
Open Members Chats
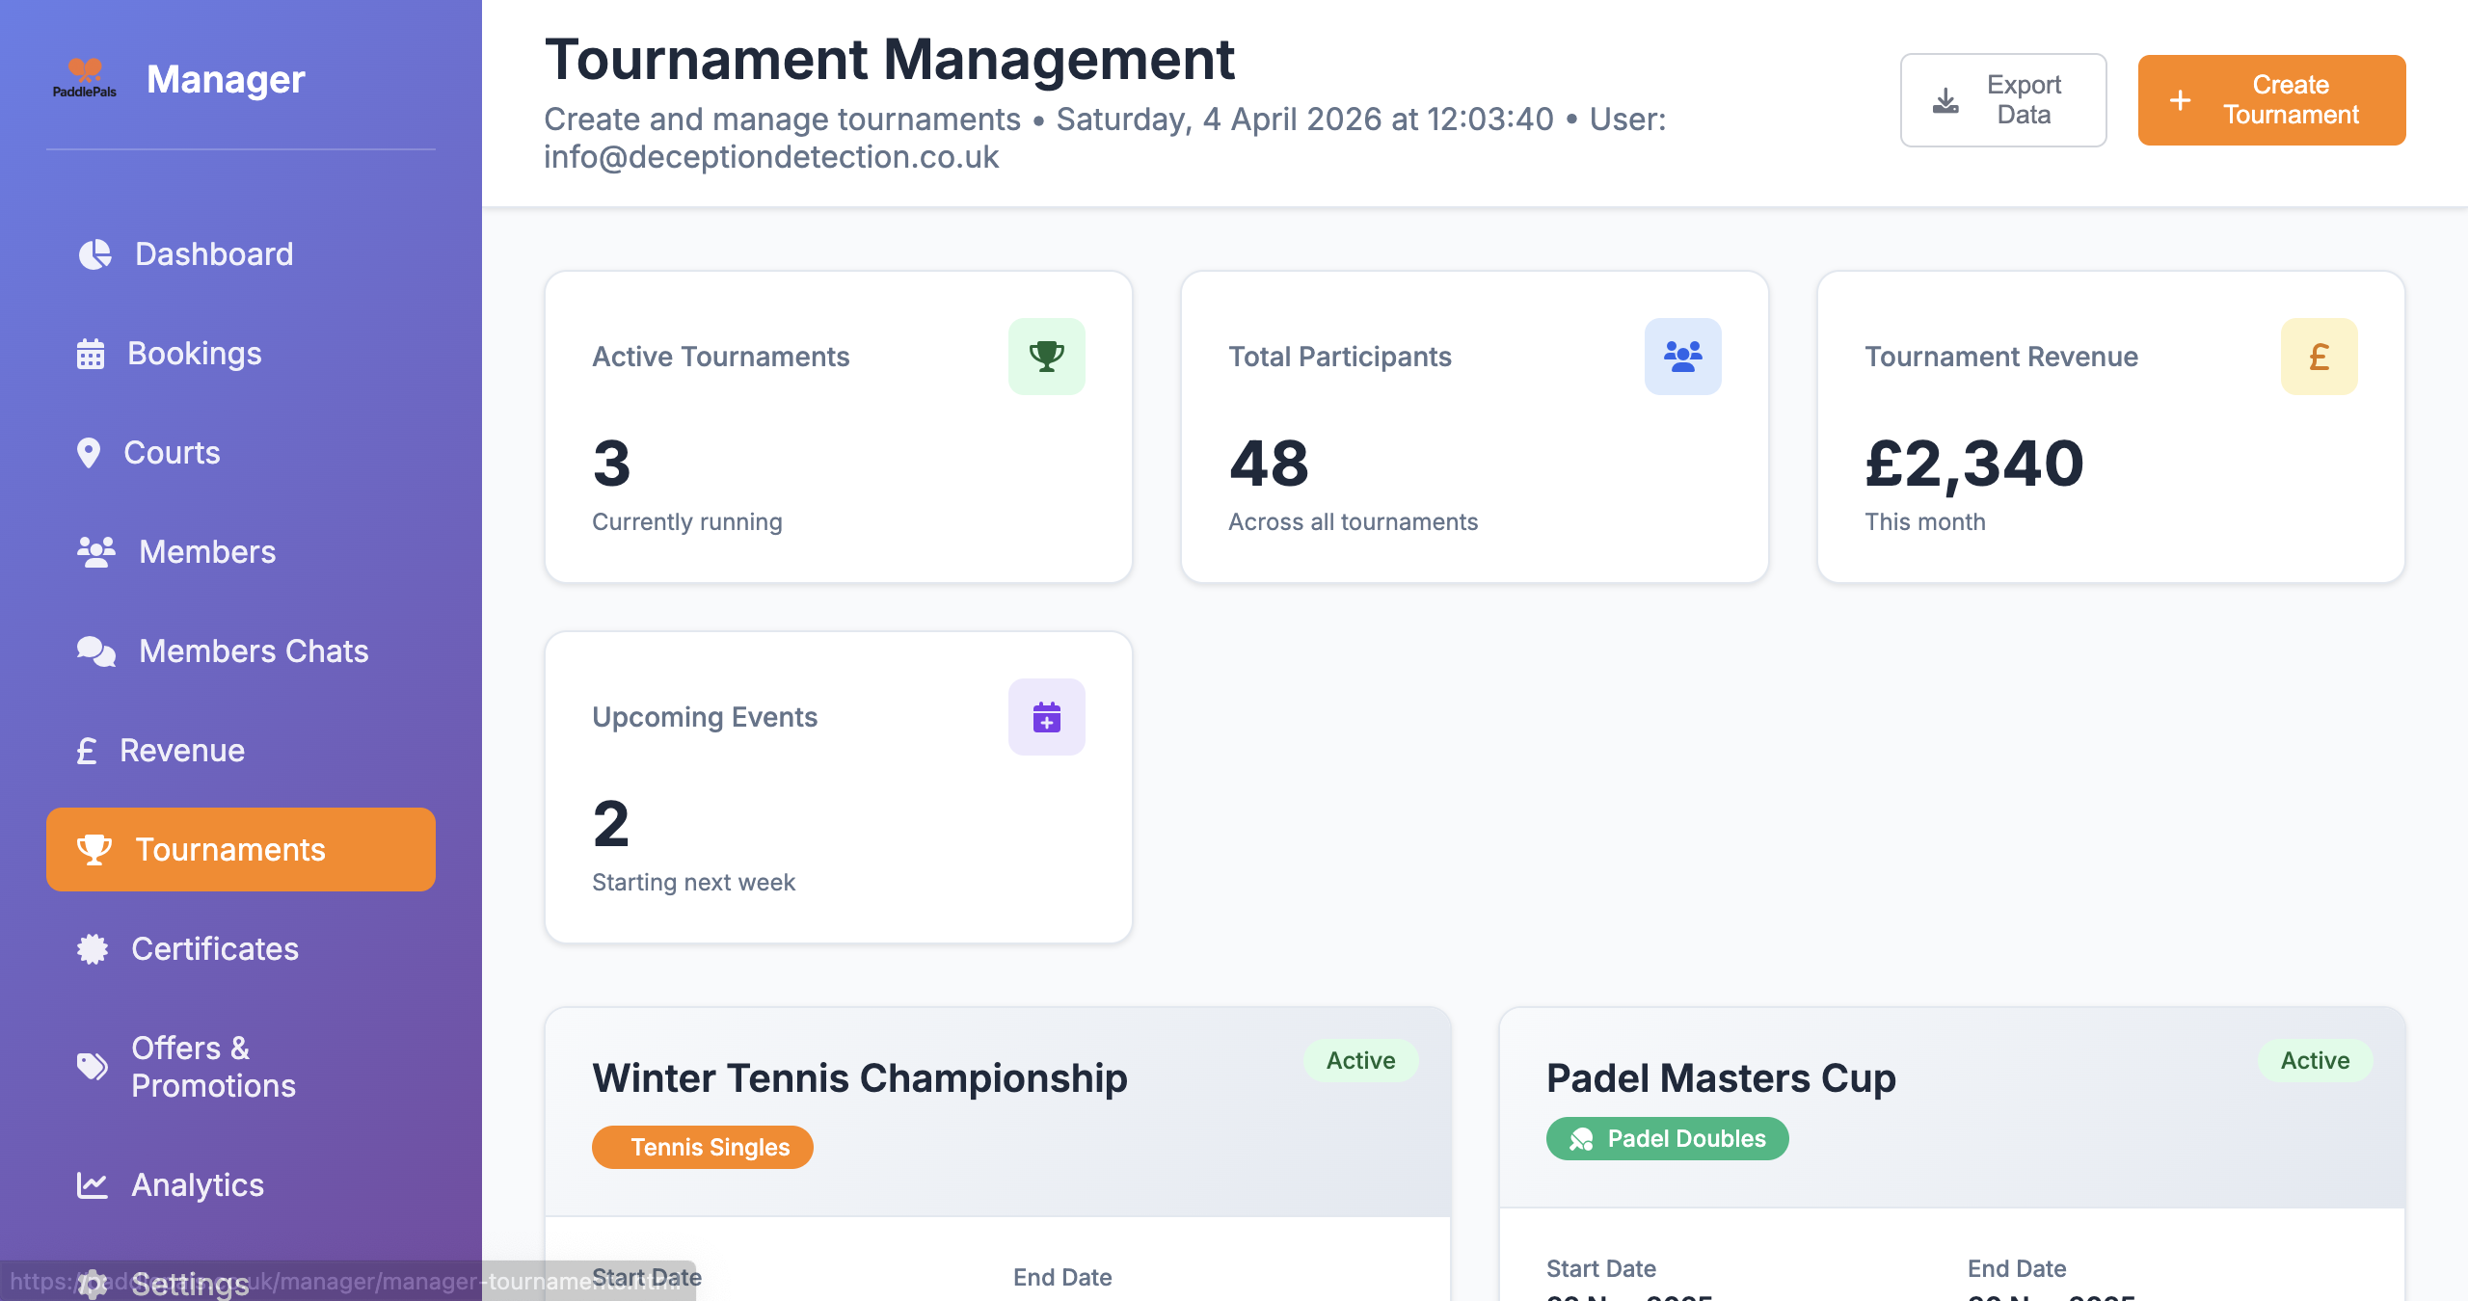[241, 651]
